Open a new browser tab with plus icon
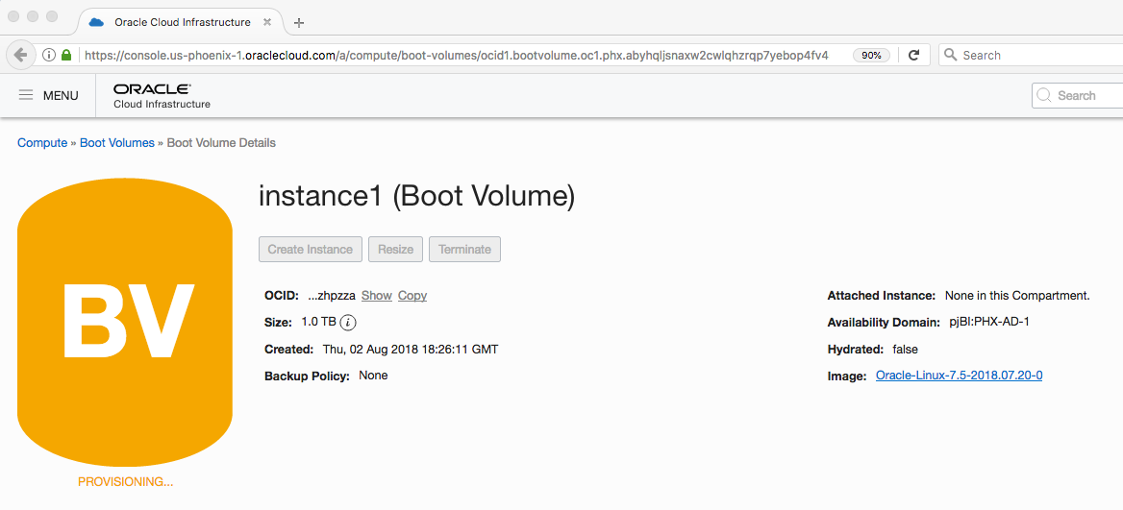Viewport: 1123px width, 510px height. click(x=299, y=23)
